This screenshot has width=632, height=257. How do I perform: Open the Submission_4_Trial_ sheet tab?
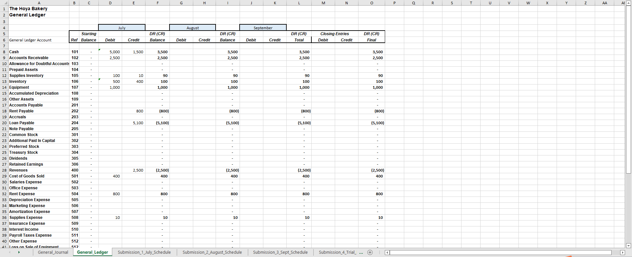[x=337, y=252]
